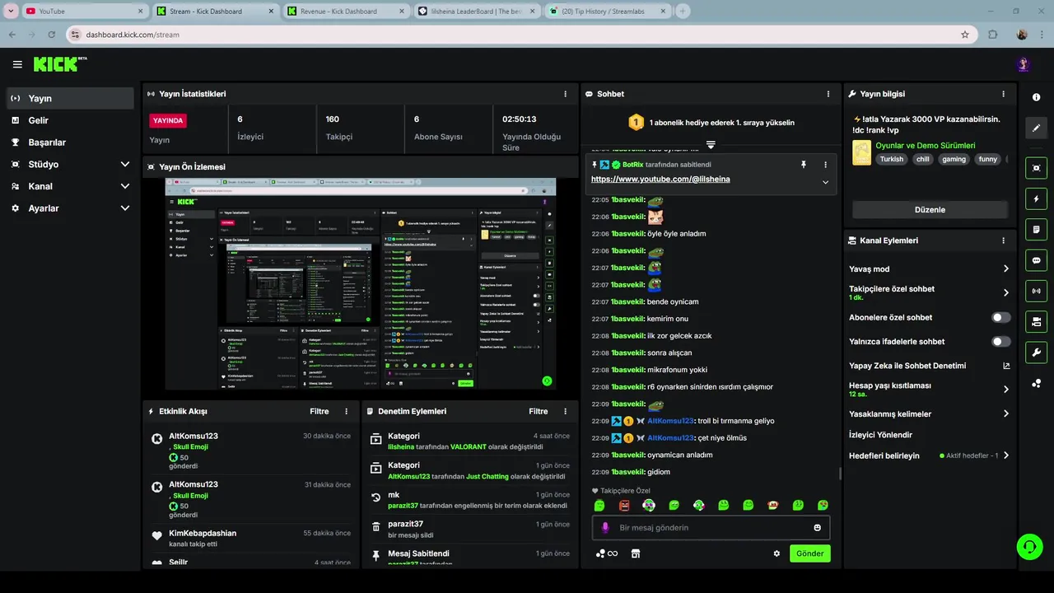The image size is (1054, 593).
Task: Open the user avatar menu on the Kick header
Action: [1023, 64]
